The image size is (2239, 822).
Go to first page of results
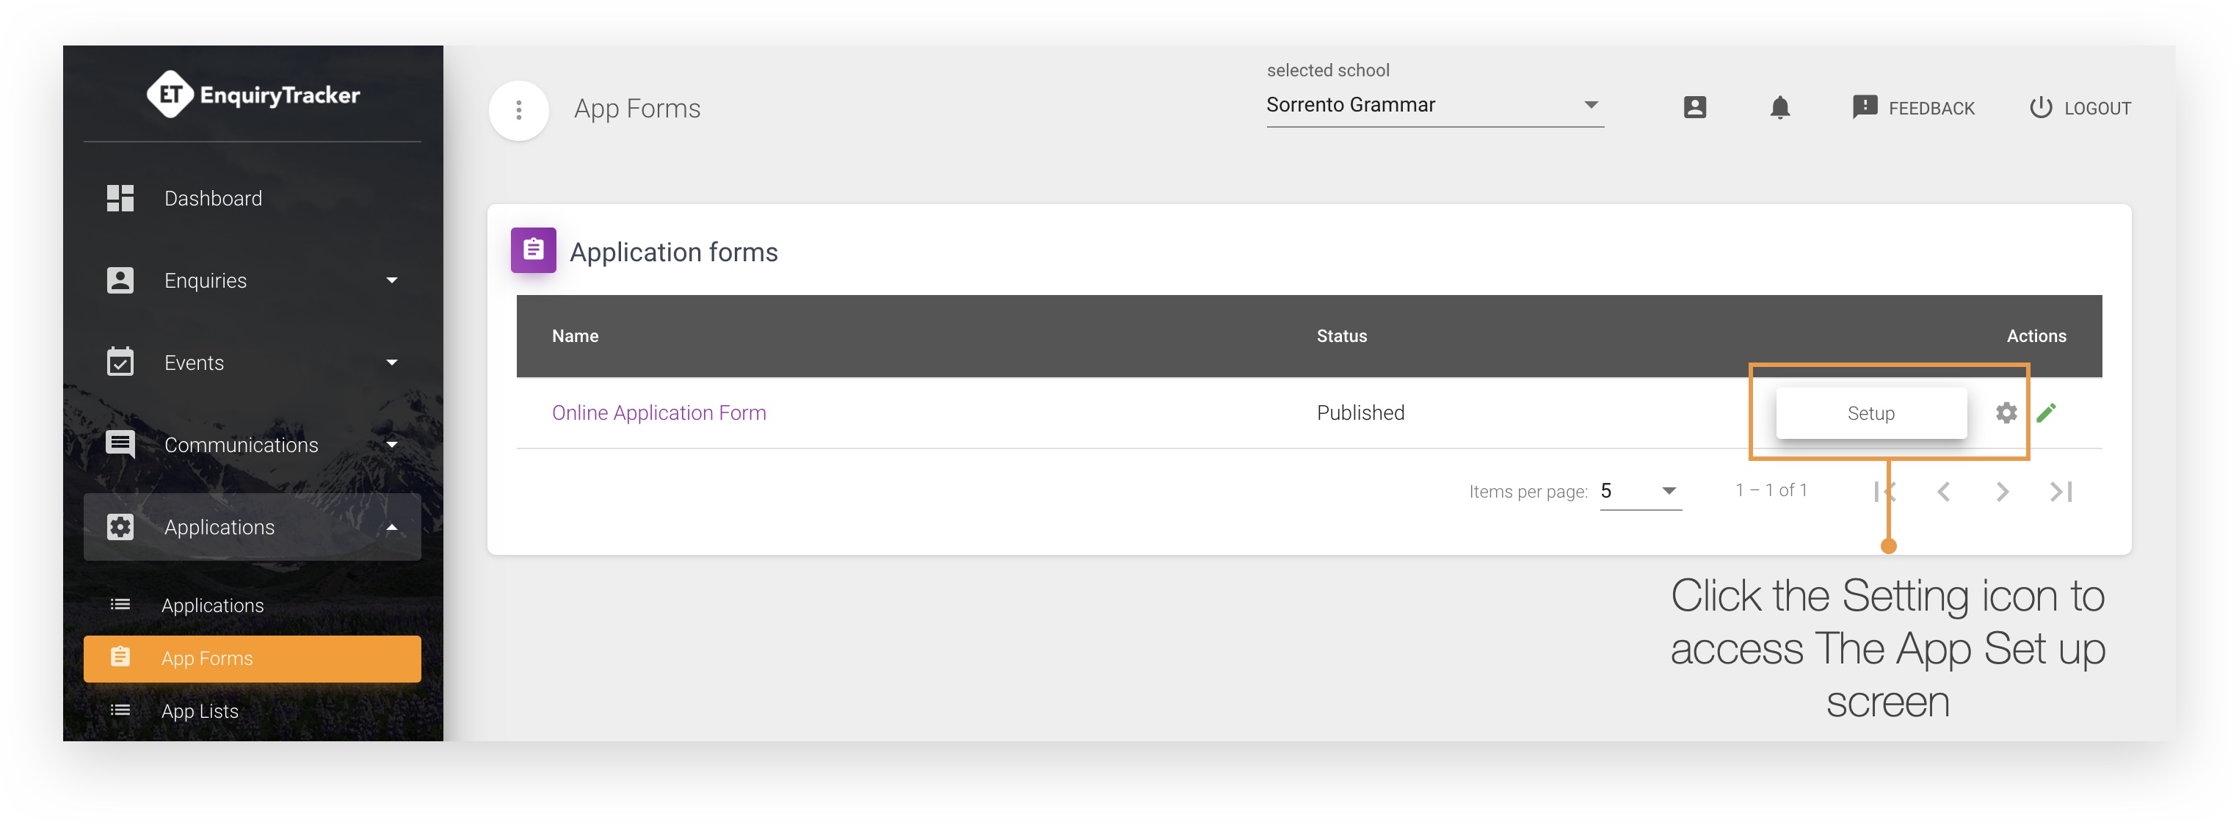pyautogui.click(x=1884, y=492)
